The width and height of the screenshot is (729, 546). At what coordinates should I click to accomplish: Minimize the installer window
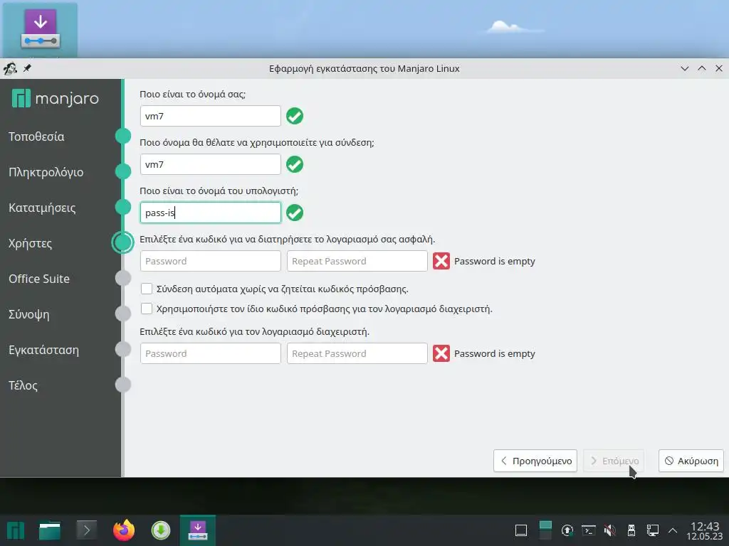coord(684,68)
